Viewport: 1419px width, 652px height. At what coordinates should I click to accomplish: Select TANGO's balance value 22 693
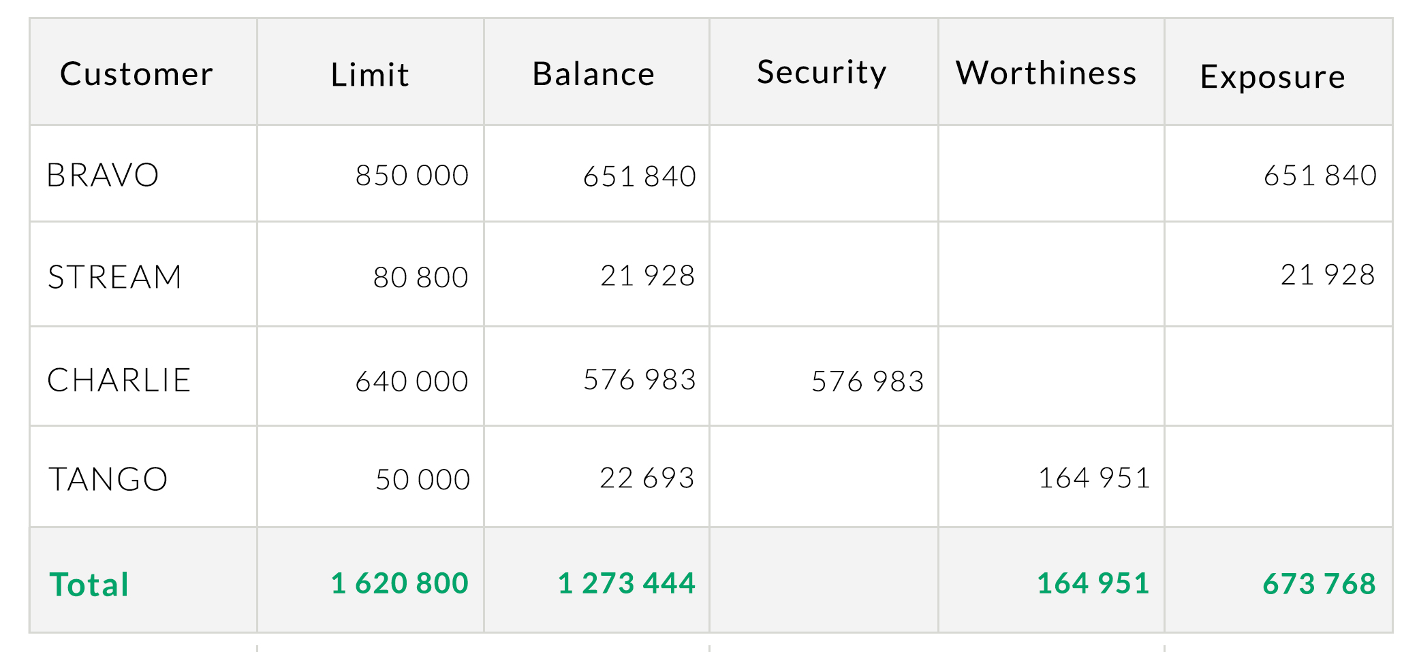pos(647,478)
